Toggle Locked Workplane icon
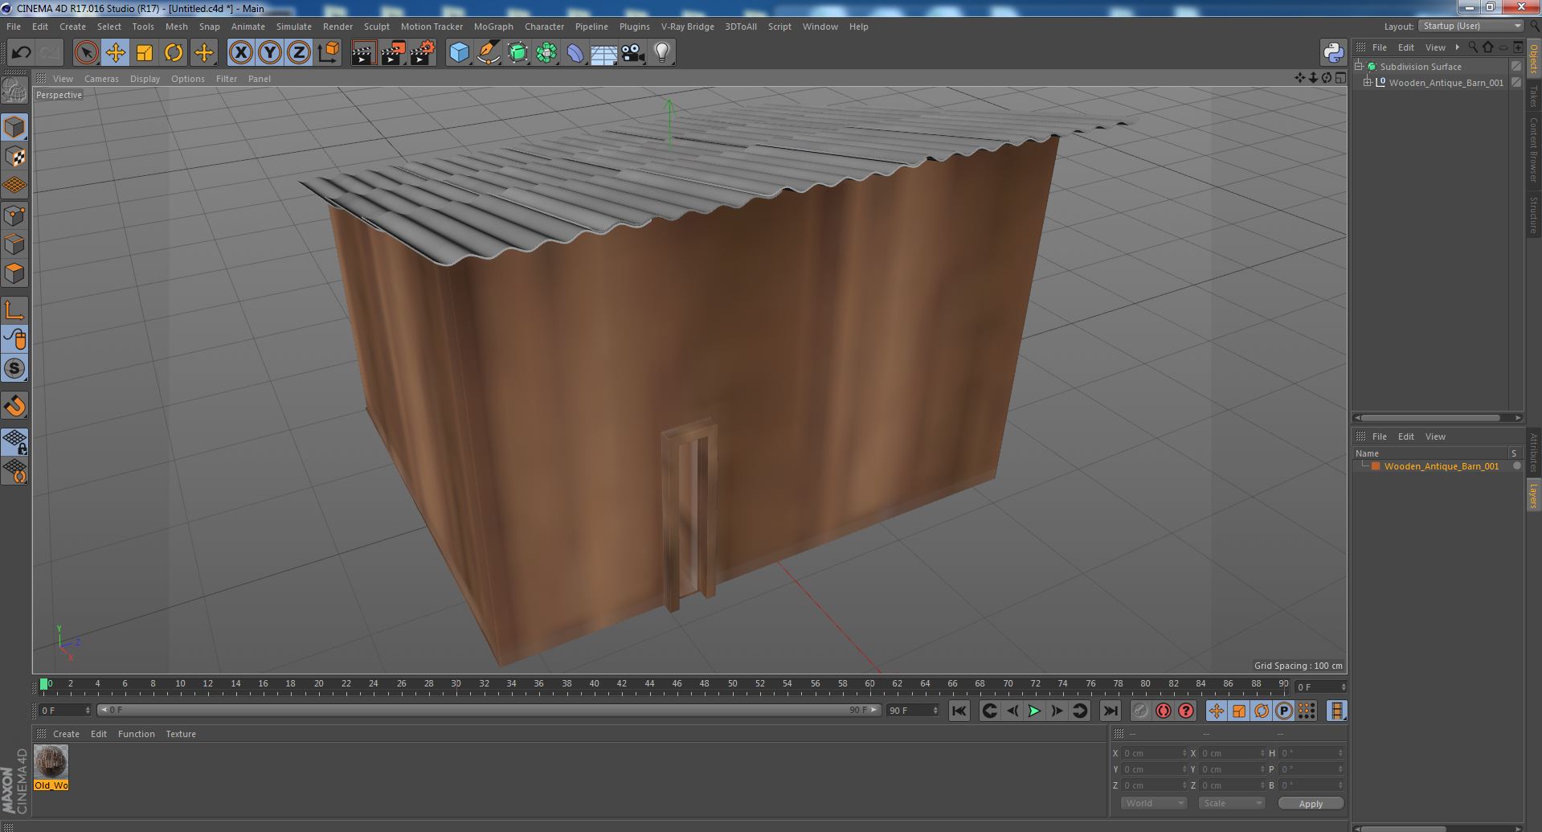This screenshot has width=1542, height=832. (14, 441)
